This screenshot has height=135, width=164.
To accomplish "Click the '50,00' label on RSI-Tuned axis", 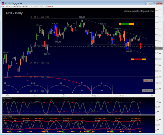I will [158, 107].
